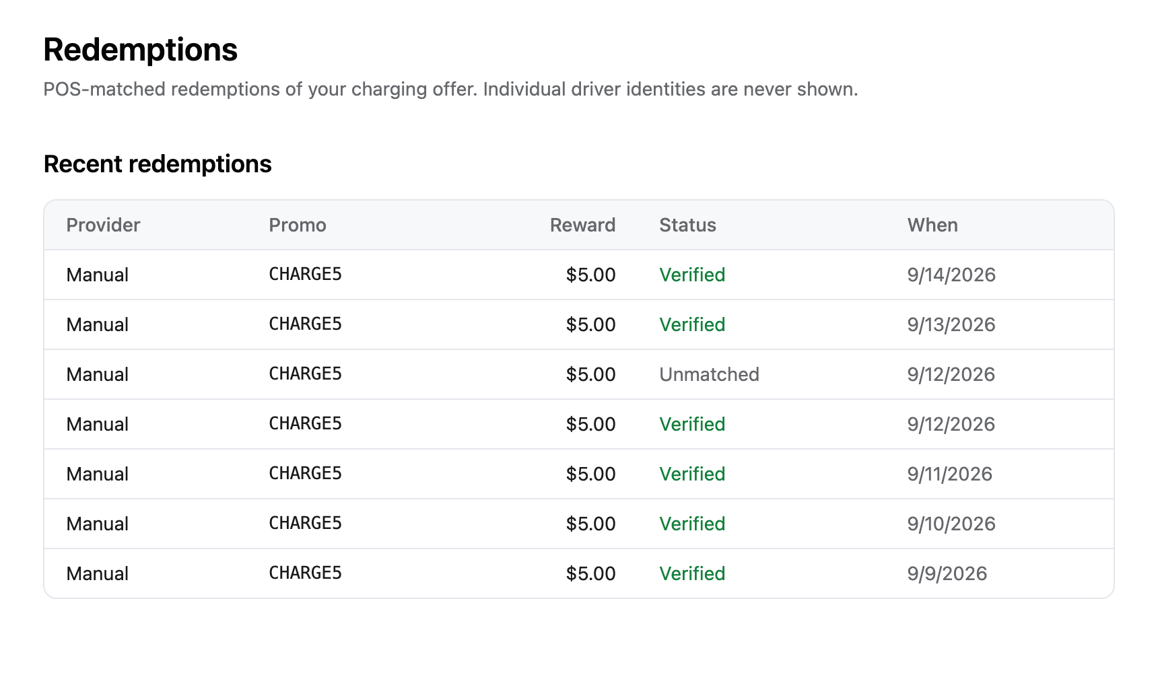Click the Verified status in the 9/14/2026 row

coord(692,275)
